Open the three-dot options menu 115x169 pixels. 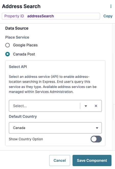tap(111, 6)
